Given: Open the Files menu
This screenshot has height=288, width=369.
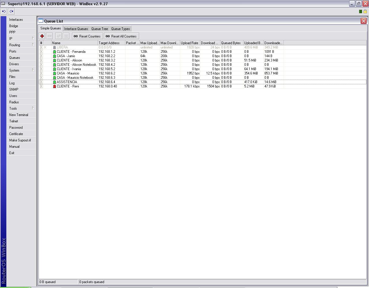Looking at the screenshot, I should pyautogui.click(x=22, y=77).
